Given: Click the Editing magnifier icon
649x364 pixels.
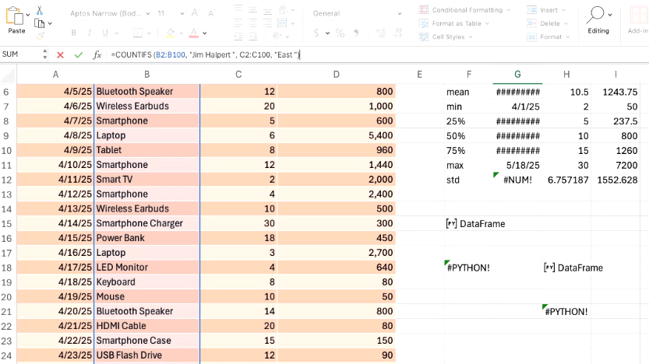Looking at the screenshot, I should (595, 15).
